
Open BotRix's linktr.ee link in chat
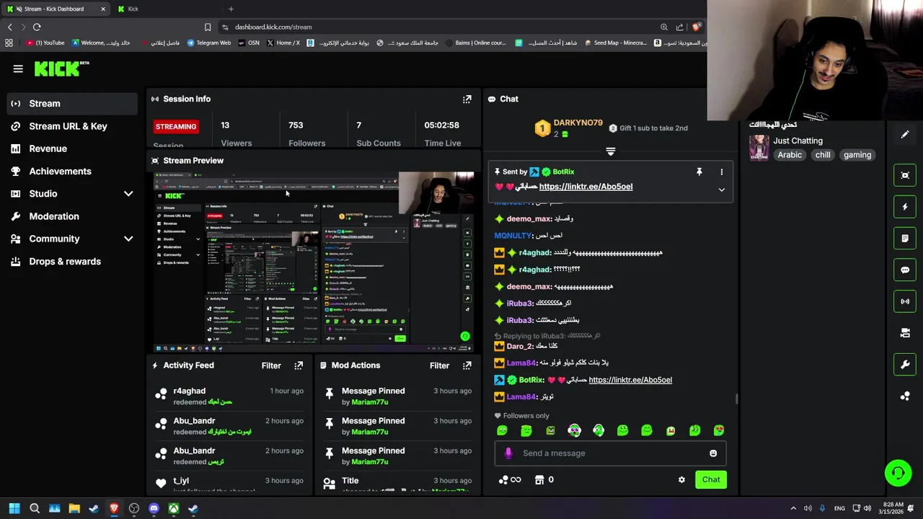[x=630, y=380]
